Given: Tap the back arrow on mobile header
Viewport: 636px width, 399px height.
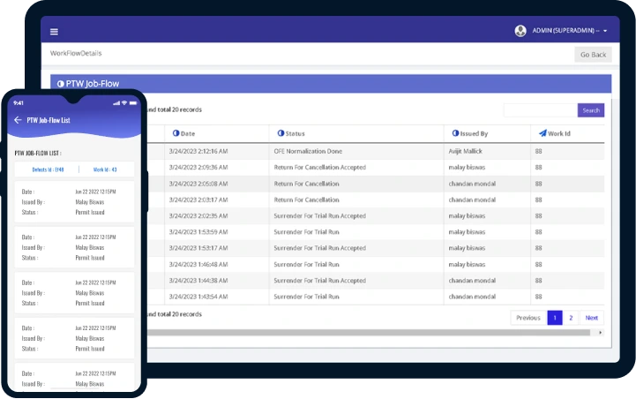Looking at the screenshot, I should click(18, 120).
